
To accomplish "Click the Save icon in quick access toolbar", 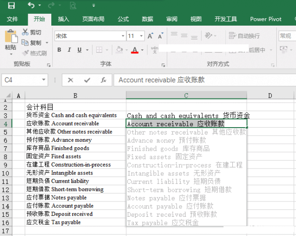I will (x=11, y=5).
